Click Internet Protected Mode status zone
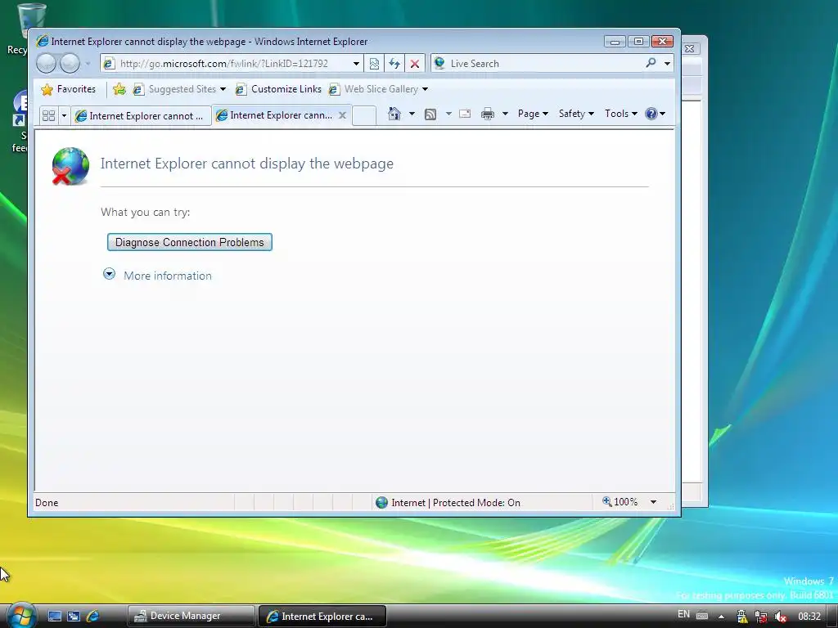The image size is (838, 628). click(x=448, y=503)
